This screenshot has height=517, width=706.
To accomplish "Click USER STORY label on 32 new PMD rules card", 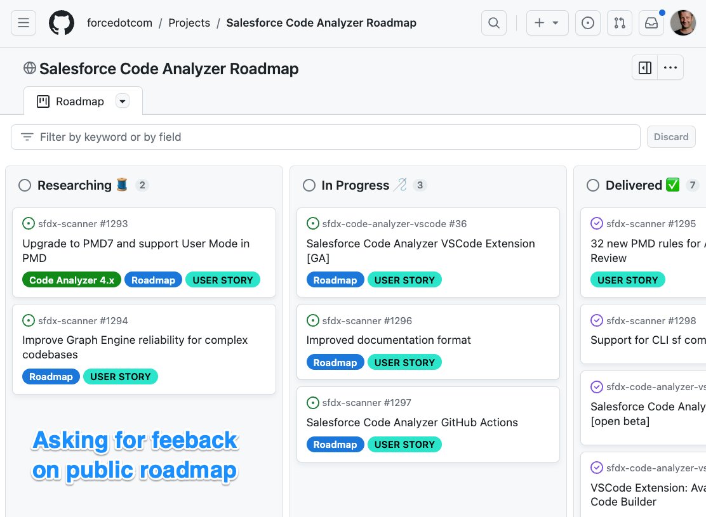I will tap(628, 280).
